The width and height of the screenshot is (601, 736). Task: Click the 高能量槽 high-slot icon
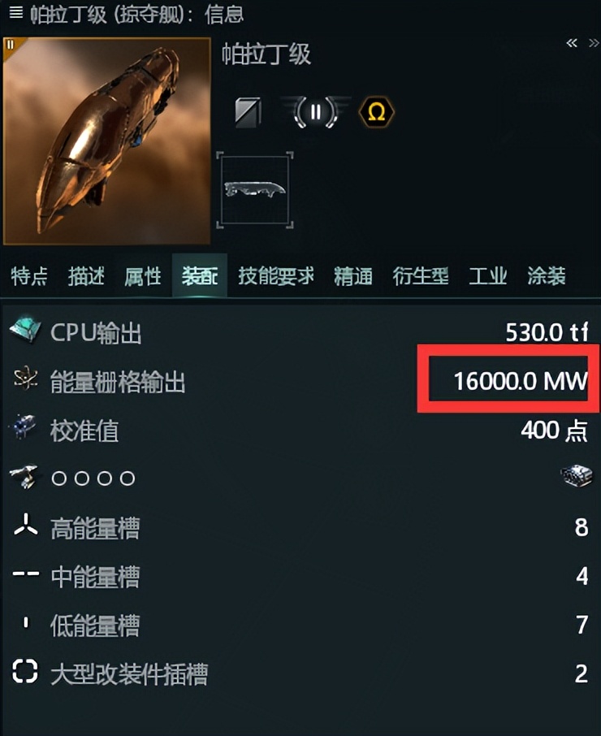(25, 526)
